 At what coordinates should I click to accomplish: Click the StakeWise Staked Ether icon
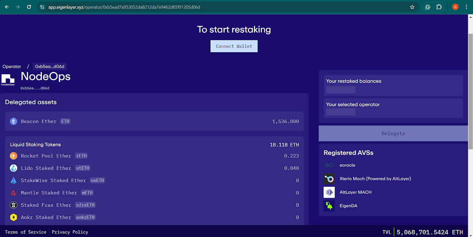[13, 181]
